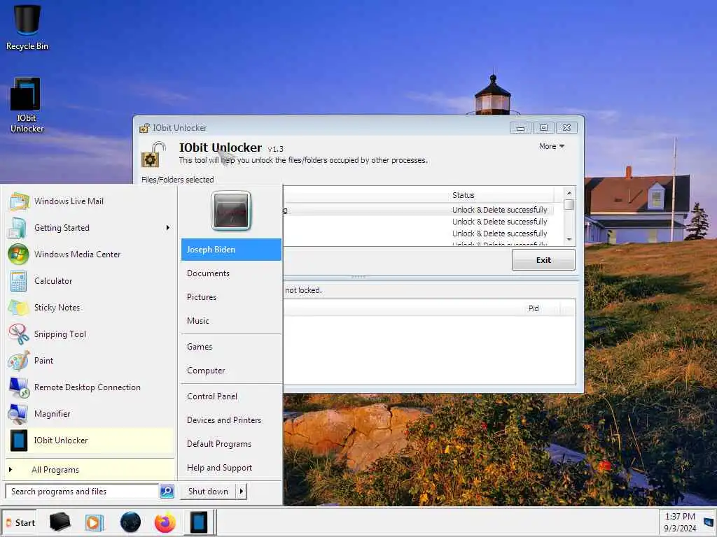Click the dark globe taskbar icon
This screenshot has width=717, height=537.
(130, 522)
